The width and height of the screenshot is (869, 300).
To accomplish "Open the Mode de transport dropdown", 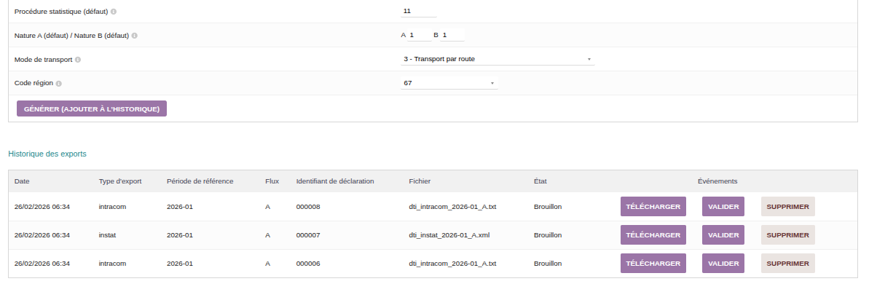I will 498,59.
